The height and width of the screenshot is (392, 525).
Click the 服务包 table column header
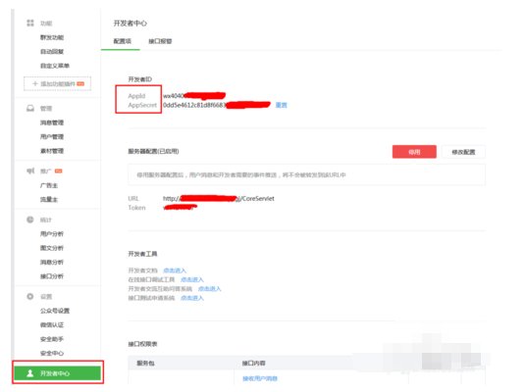[x=145, y=363]
